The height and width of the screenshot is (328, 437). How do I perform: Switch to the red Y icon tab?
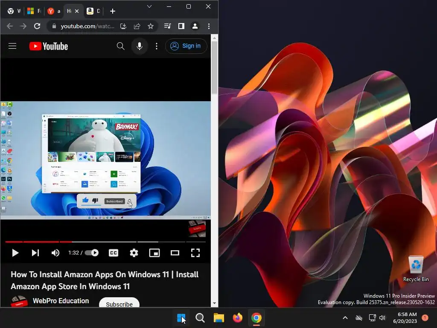54,11
